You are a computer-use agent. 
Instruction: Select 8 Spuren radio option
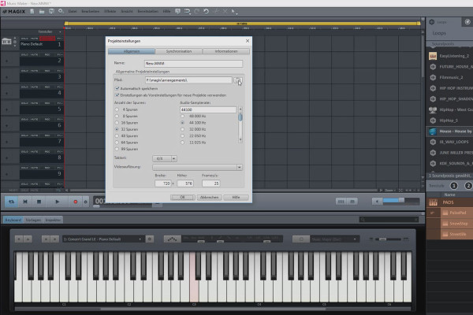[117, 116]
